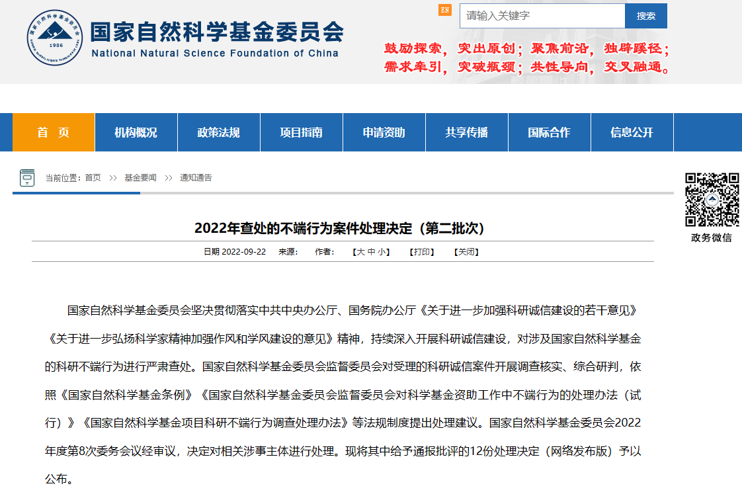Open the 政务微信 QR code image
The height and width of the screenshot is (496, 742).
point(712,200)
